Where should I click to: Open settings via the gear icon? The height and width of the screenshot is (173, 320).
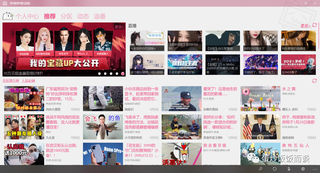(303, 169)
